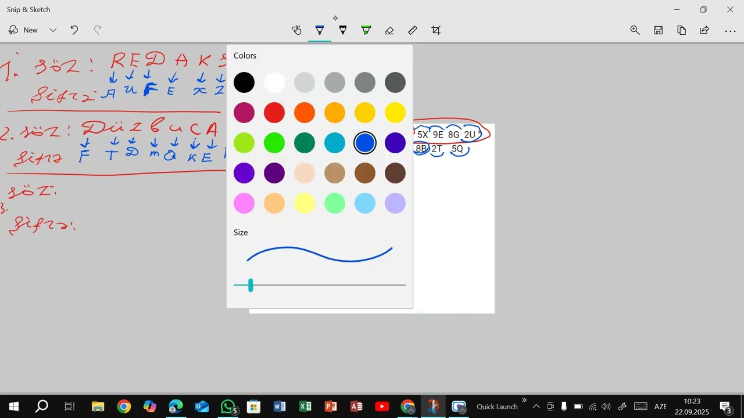Image resolution: width=744 pixels, height=418 pixels.
Task: Open the notification center with 3 alerts
Action: point(725,406)
